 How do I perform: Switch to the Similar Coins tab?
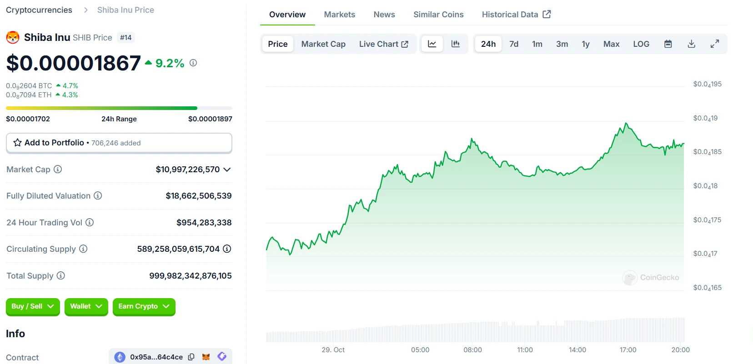point(438,15)
